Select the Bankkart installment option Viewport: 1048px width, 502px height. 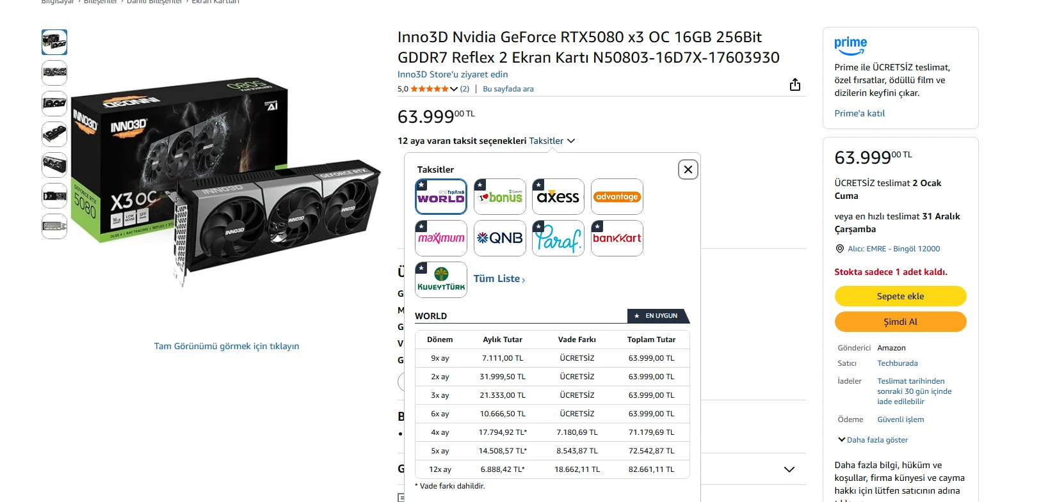coord(617,238)
